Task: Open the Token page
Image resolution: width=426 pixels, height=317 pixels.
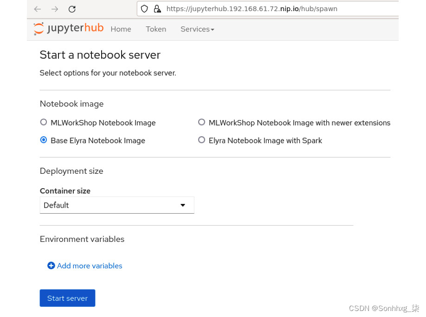Action: (156, 29)
